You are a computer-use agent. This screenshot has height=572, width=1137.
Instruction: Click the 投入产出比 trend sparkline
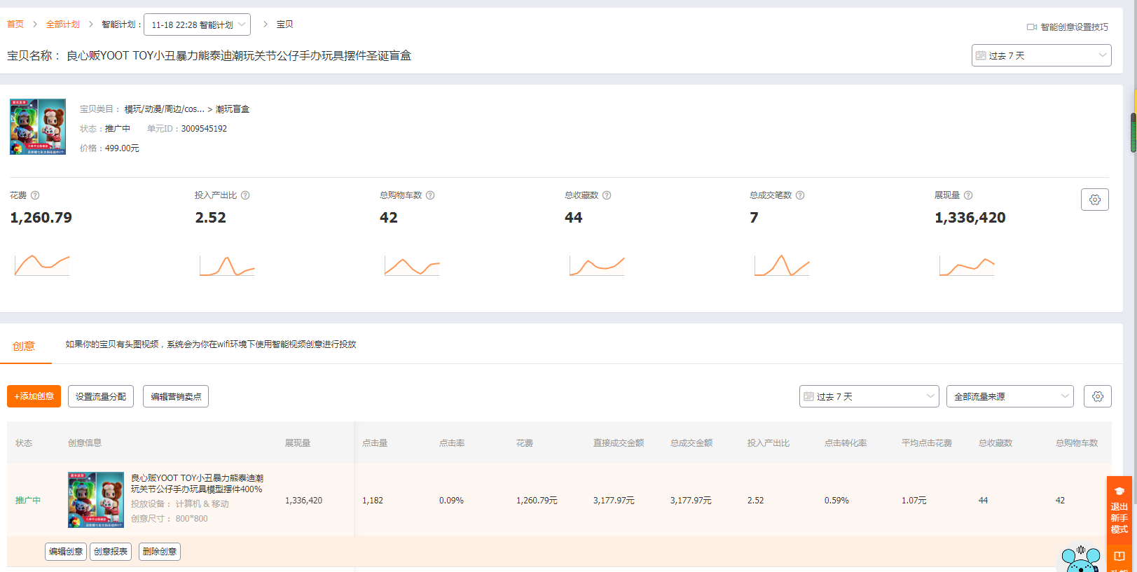[x=227, y=266]
